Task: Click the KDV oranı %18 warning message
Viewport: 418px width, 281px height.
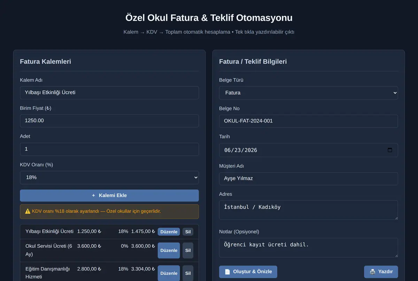Action: point(109,211)
